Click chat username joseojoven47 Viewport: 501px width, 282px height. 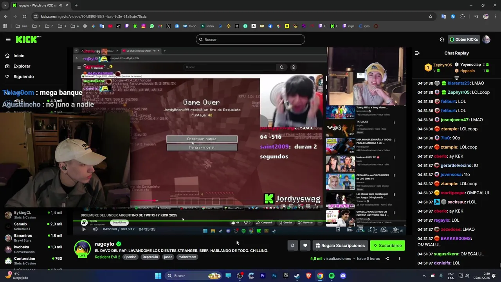(455, 120)
